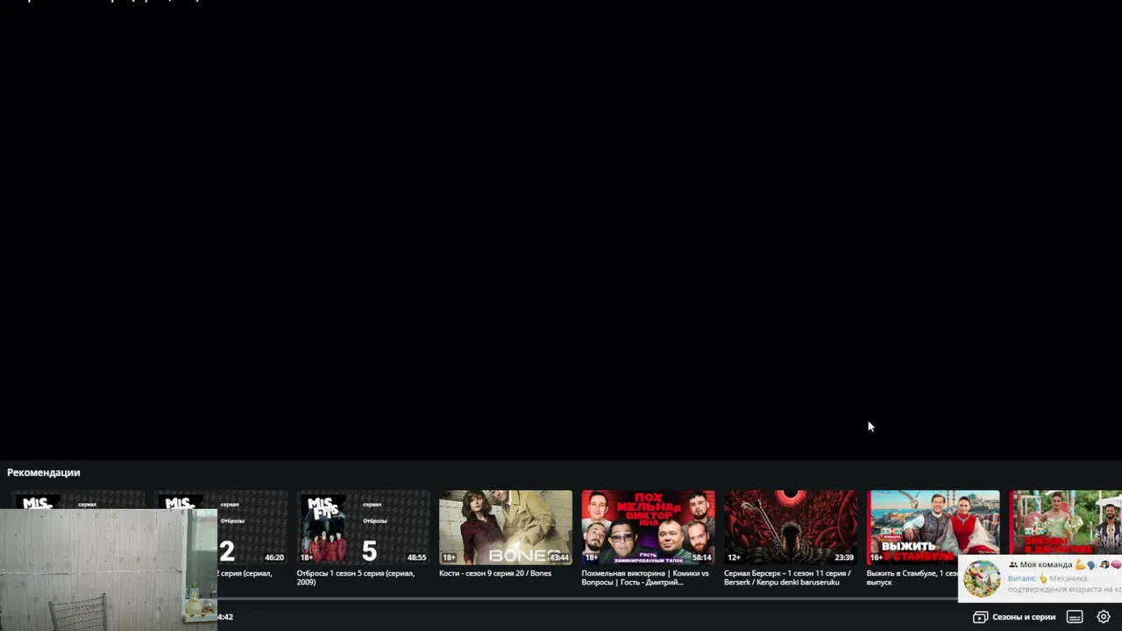1122x631 pixels.
Task: Open Bones season 9 episode 20 thumbnail
Action: (x=506, y=527)
